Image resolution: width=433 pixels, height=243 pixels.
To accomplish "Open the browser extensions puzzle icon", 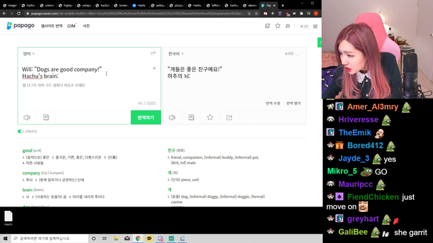I will click(x=302, y=13).
